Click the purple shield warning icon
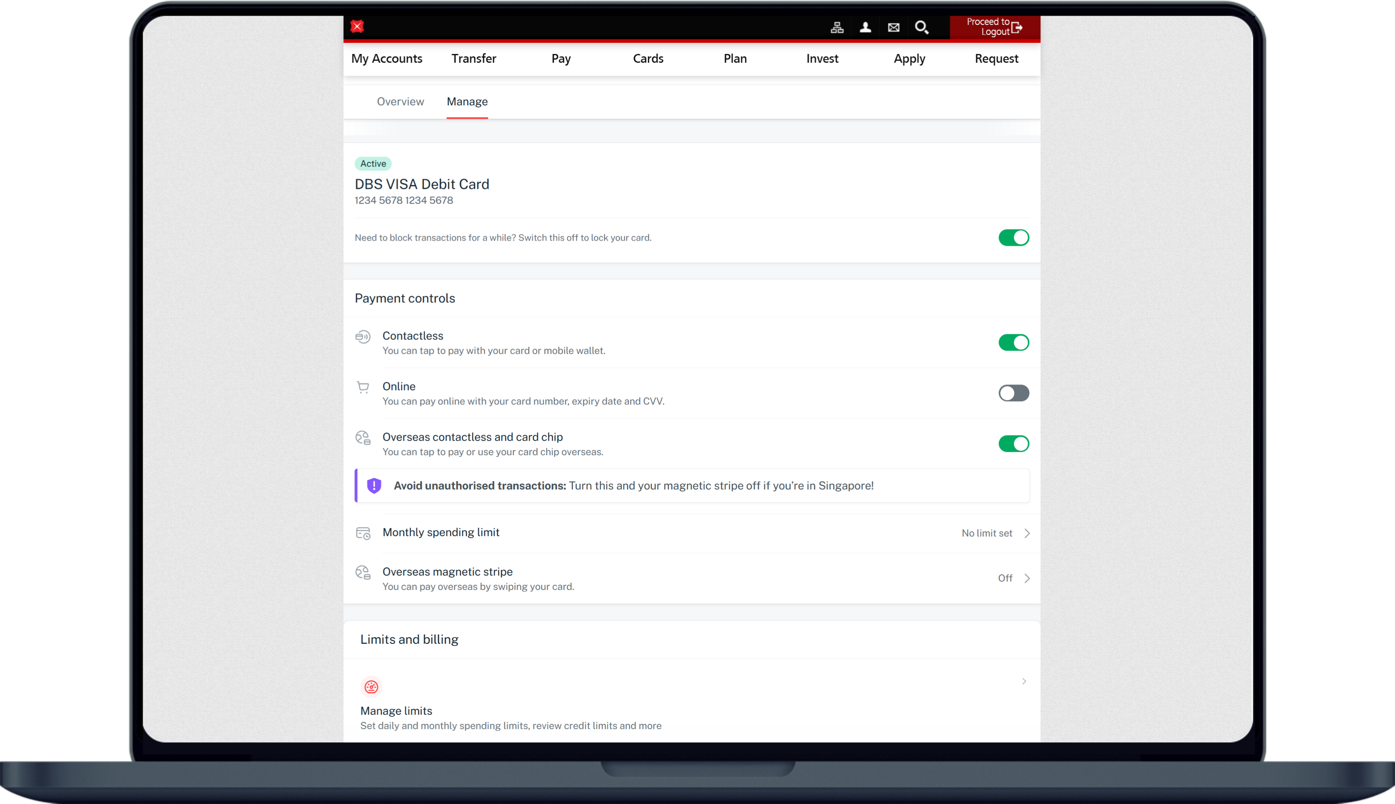The width and height of the screenshot is (1395, 804). pos(373,485)
